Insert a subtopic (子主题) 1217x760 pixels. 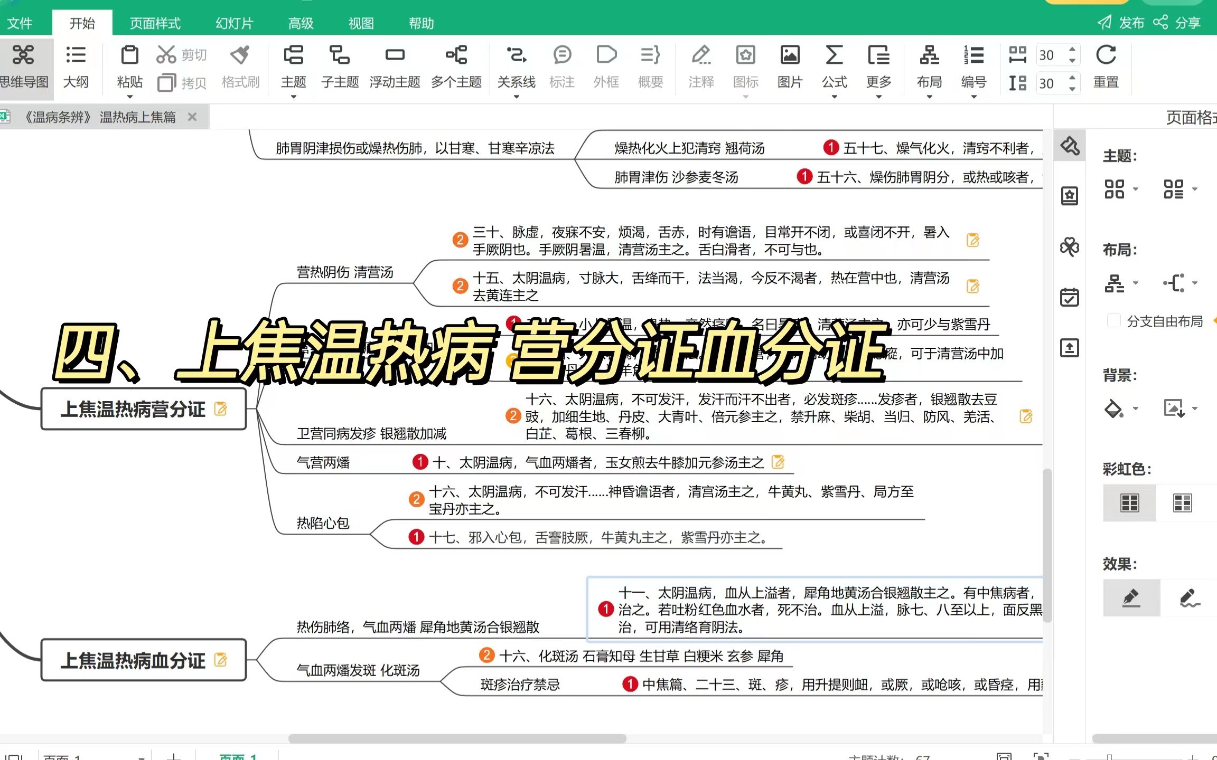tap(340, 67)
